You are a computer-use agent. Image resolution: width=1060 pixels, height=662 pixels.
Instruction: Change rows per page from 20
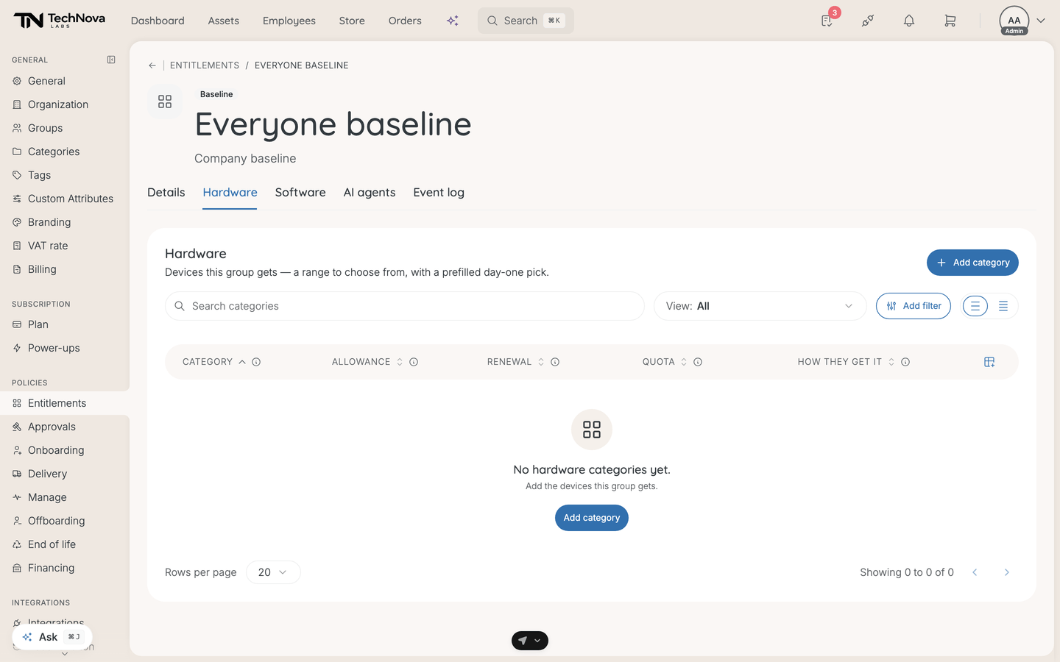pos(273,572)
